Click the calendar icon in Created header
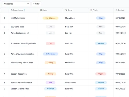The height and width of the screenshot is (97, 129). [116, 10]
